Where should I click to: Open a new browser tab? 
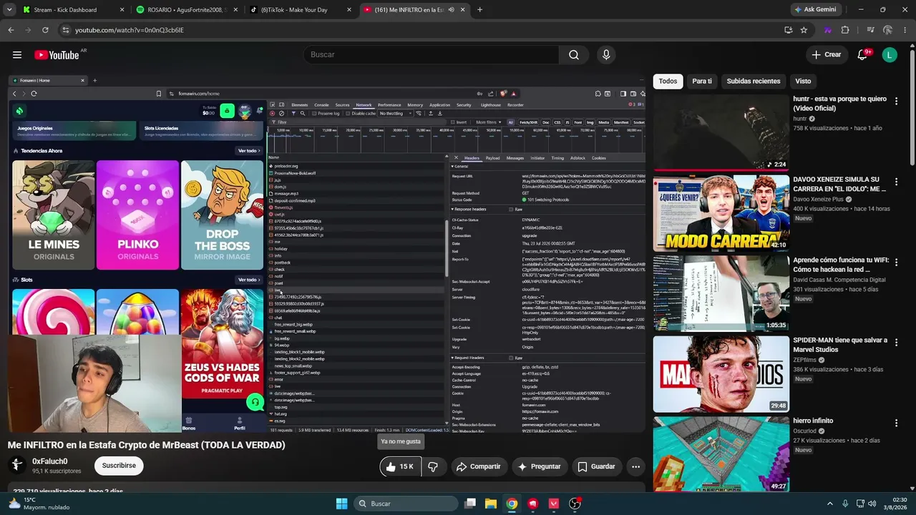479,10
